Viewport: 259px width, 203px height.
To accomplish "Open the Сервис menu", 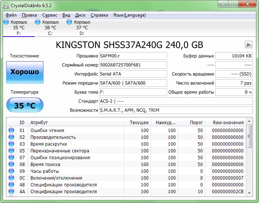I will pyautogui.click(x=50, y=15).
